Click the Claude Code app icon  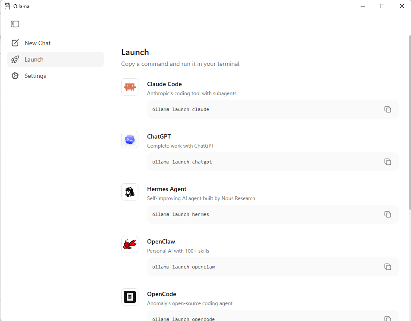[130, 87]
